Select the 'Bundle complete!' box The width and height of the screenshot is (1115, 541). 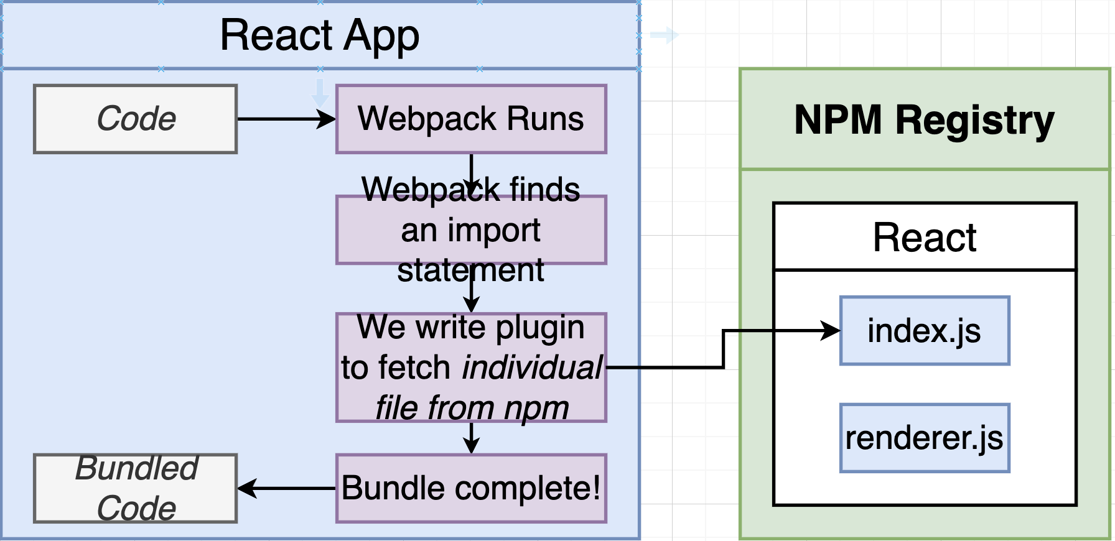(x=471, y=488)
